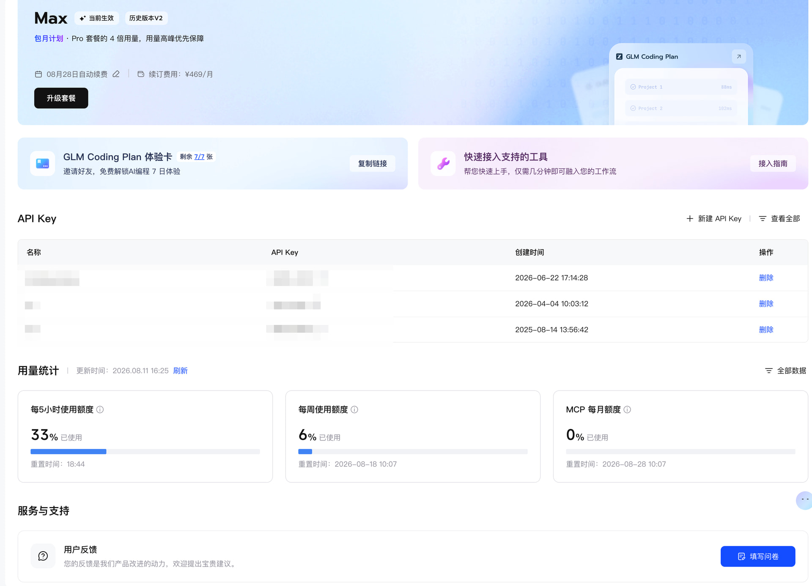Click the 名称 column header
Viewport: 812px width, 586px height.
[34, 253]
